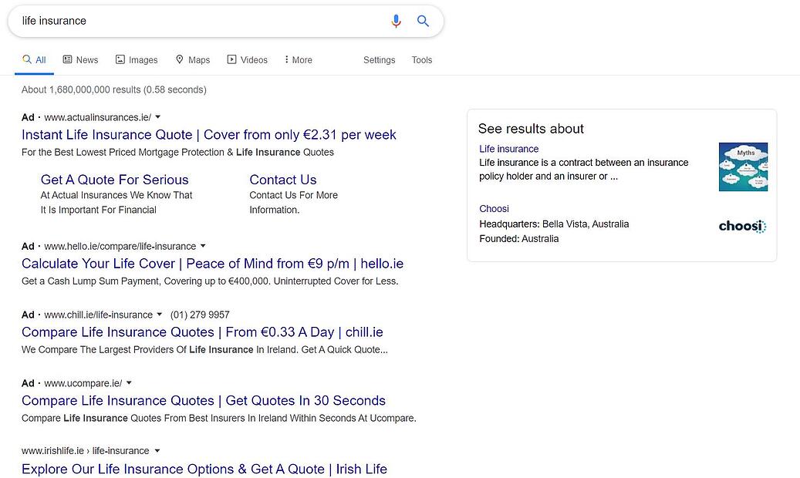Select the All results tab
Image resolution: width=800 pixels, height=478 pixels.
pyautogui.click(x=34, y=59)
